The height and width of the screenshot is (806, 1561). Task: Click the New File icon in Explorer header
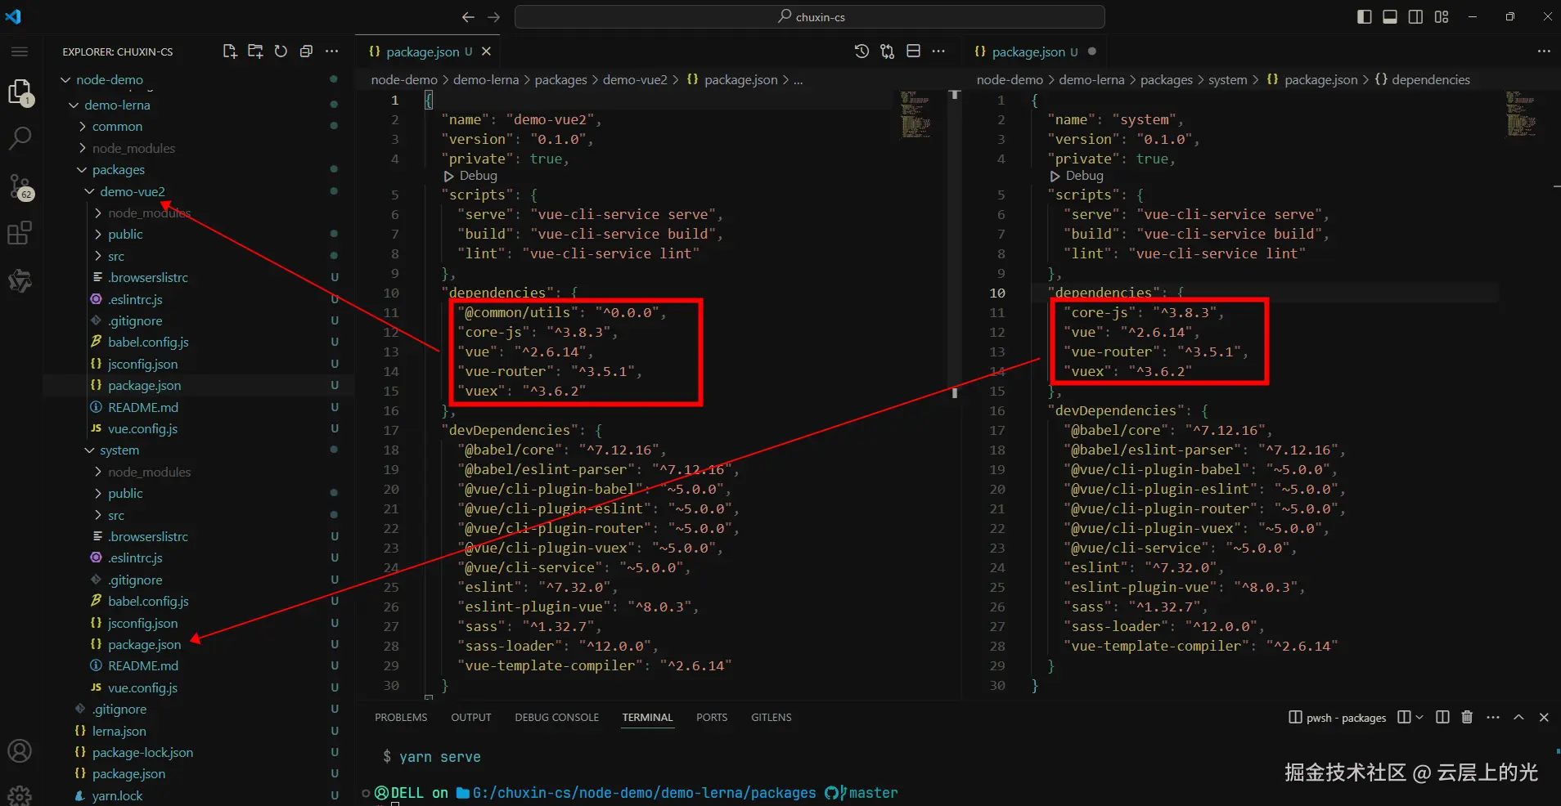[230, 51]
